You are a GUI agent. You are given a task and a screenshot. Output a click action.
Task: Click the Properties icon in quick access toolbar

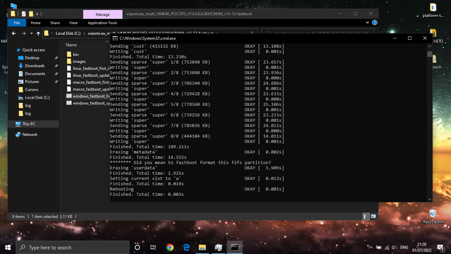point(24,14)
